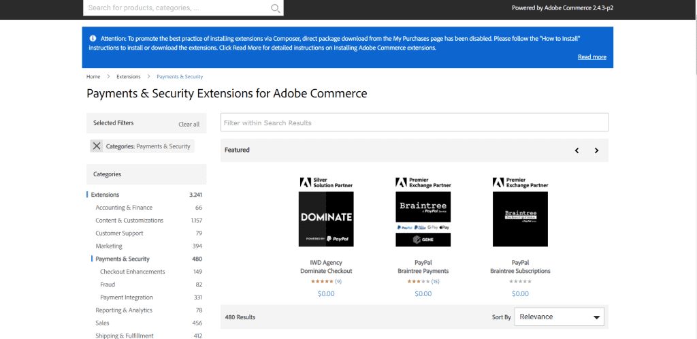
Task: Click Powered by Adobe Commerce 2.4.3-p2 text
Action: click(x=563, y=8)
